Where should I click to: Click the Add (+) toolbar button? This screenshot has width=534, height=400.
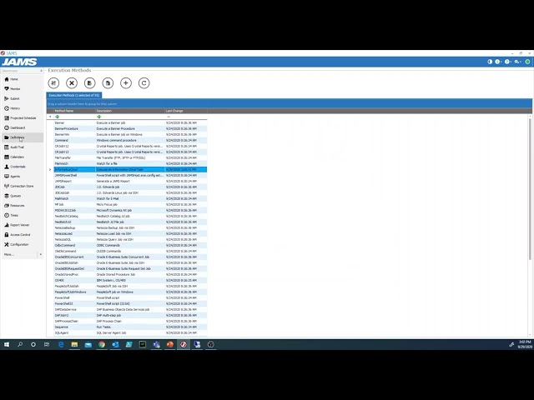(126, 83)
